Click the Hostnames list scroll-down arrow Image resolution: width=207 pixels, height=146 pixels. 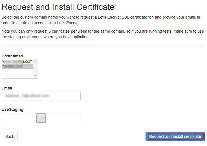point(36,76)
